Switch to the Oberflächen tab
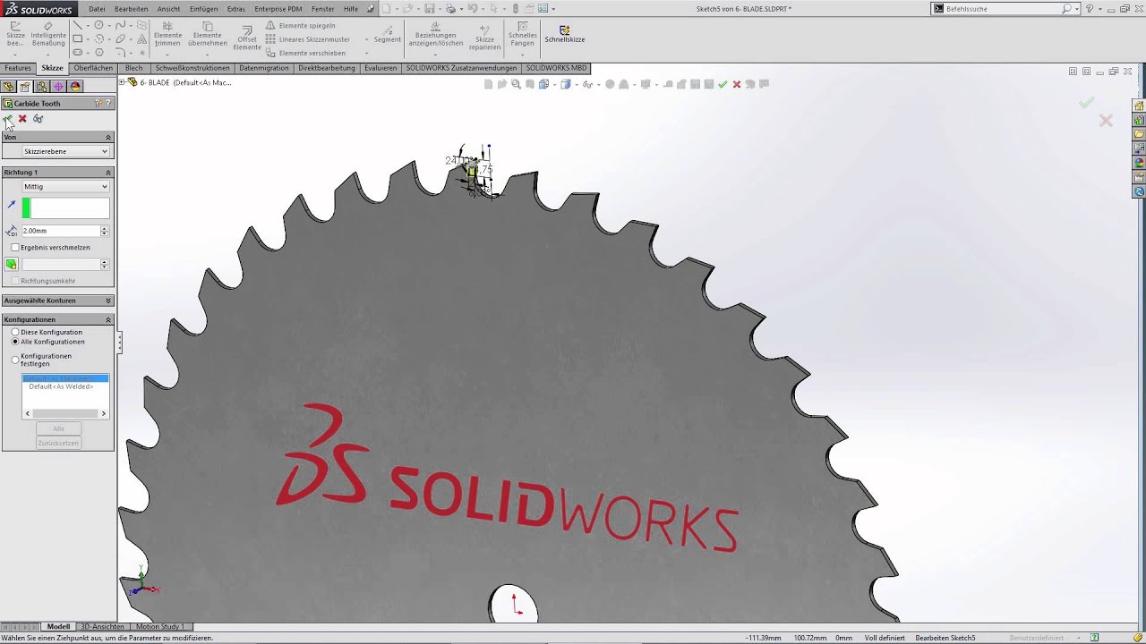Screen dimensions: 1146x644 click(93, 68)
